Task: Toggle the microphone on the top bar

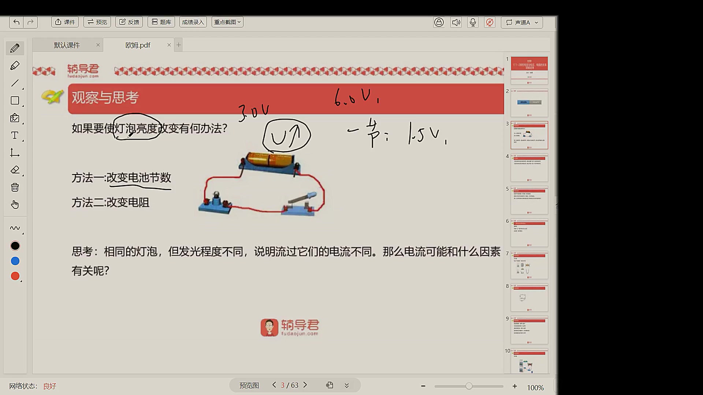Action: [x=473, y=22]
